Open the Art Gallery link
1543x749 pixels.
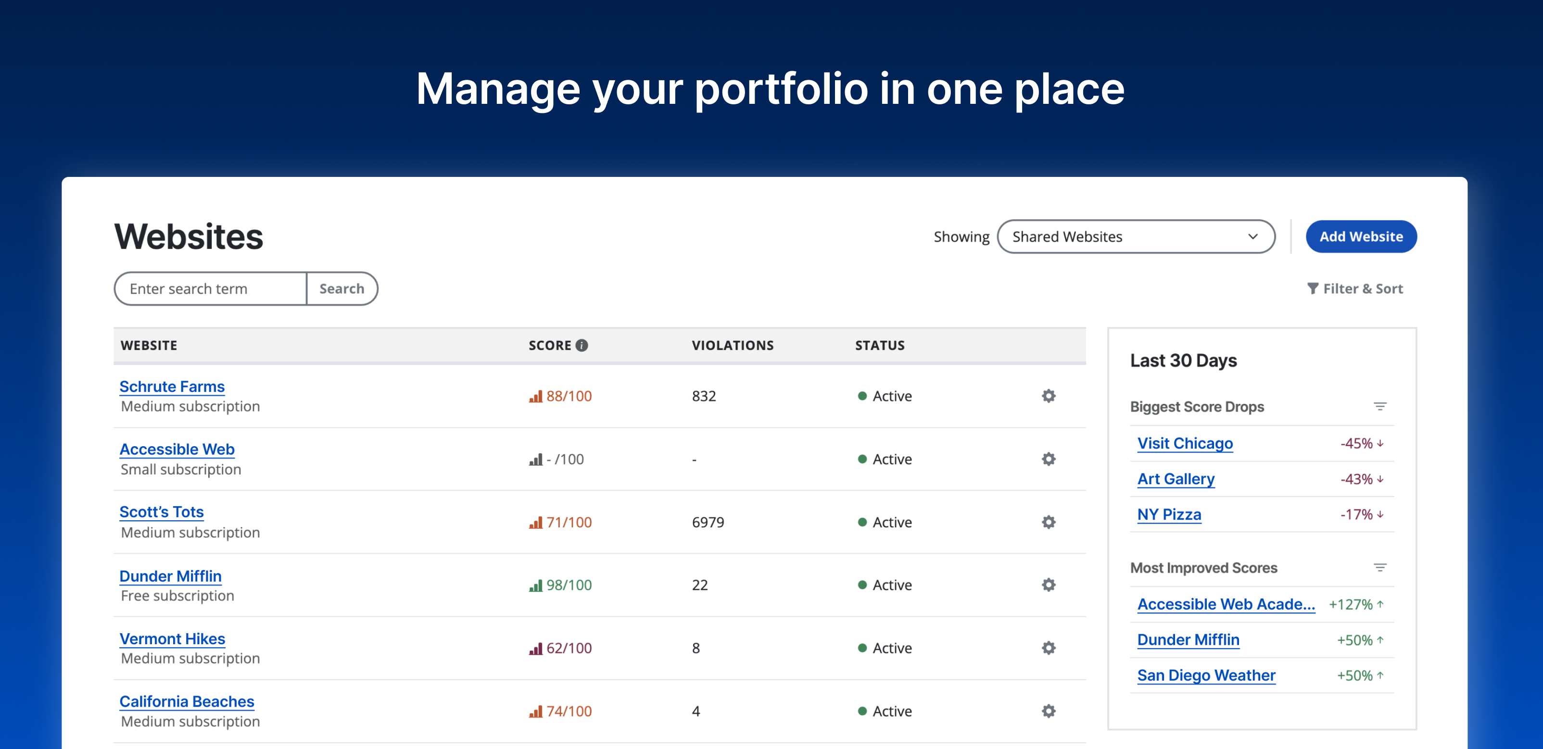[1176, 478]
